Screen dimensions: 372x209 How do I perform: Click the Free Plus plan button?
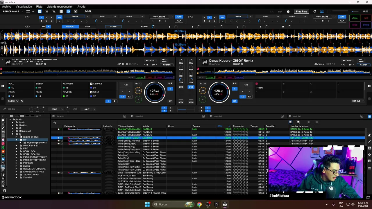pyautogui.click(x=301, y=12)
